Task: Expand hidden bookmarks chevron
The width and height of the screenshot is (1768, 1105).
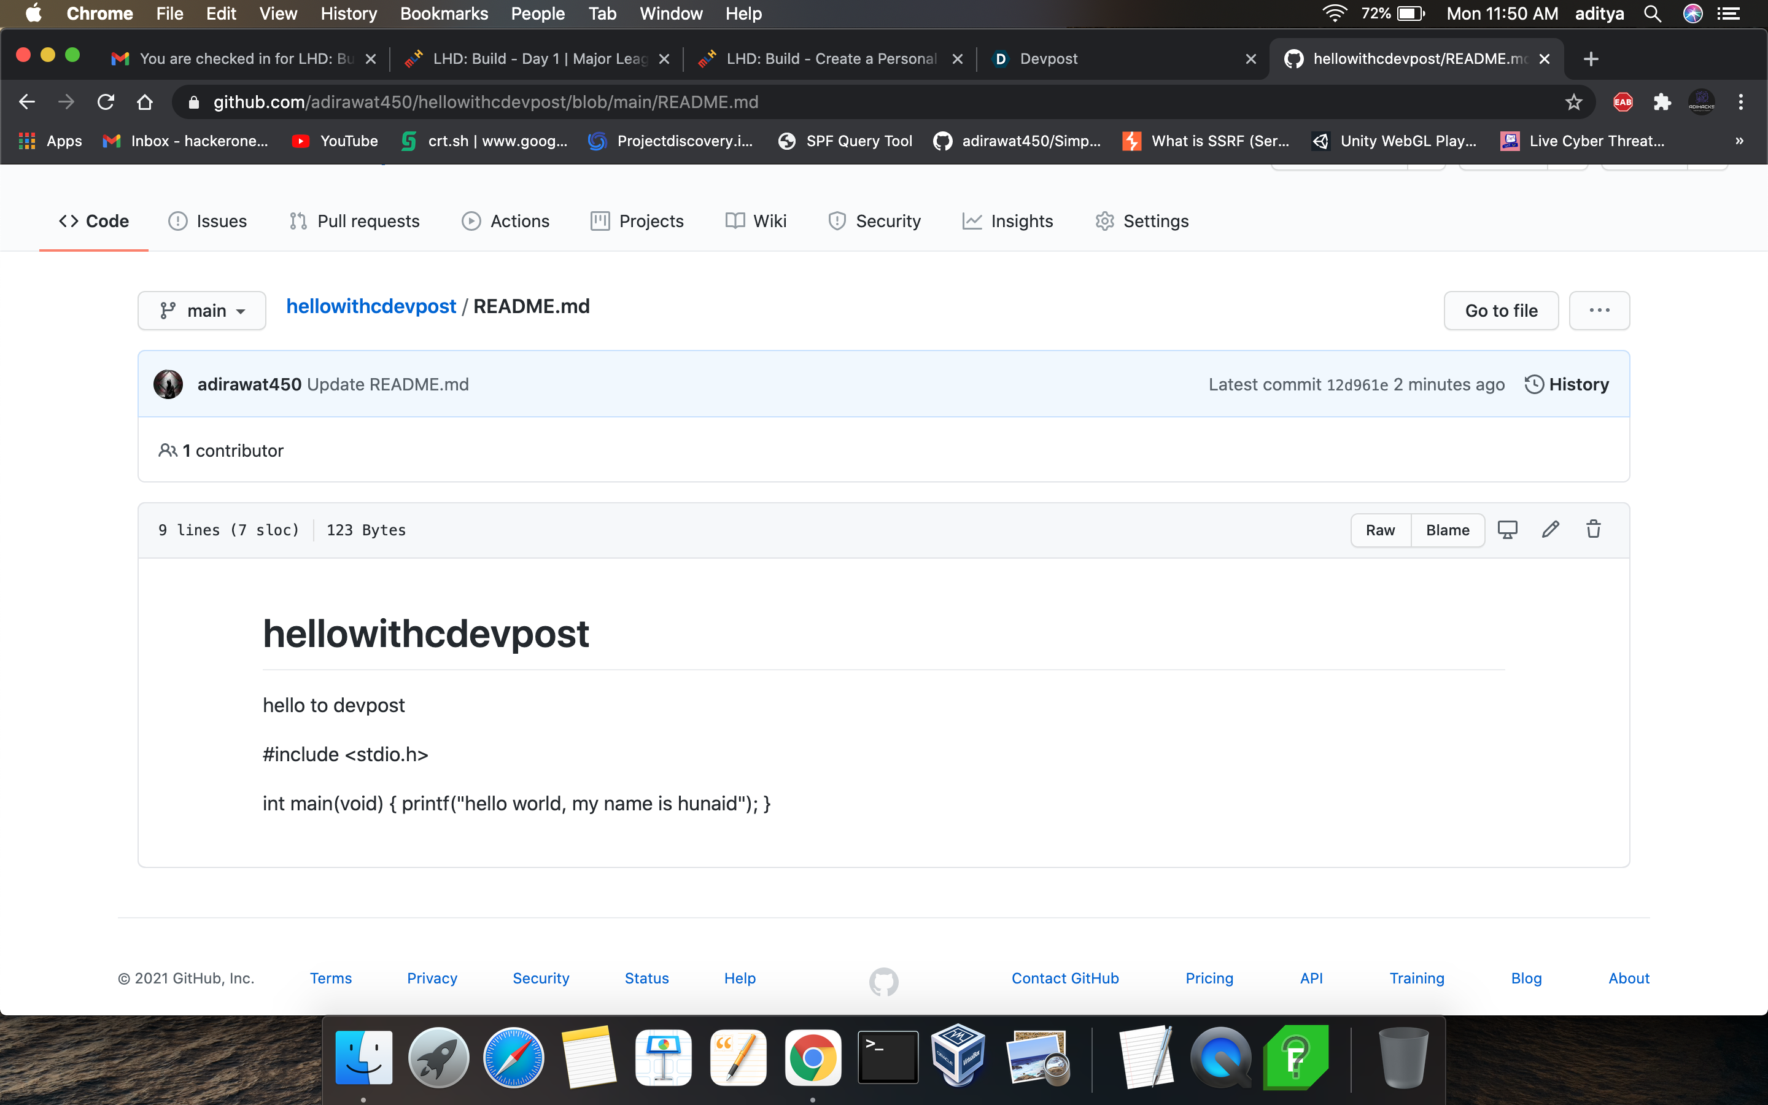Action: pos(1739,141)
